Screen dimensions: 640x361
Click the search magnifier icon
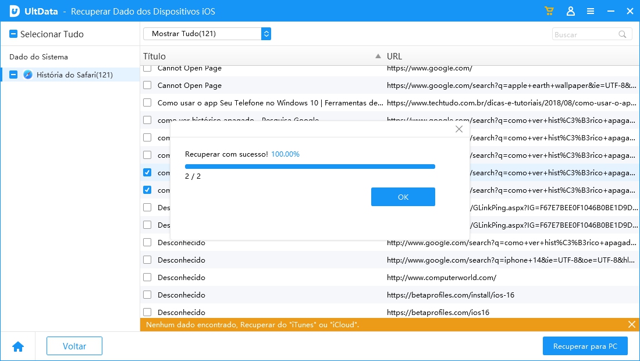coord(623,34)
